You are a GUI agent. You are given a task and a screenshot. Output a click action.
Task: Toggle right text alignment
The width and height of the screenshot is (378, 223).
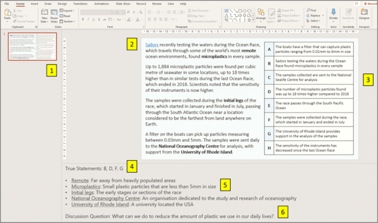pyautogui.click(x=161, y=20)
